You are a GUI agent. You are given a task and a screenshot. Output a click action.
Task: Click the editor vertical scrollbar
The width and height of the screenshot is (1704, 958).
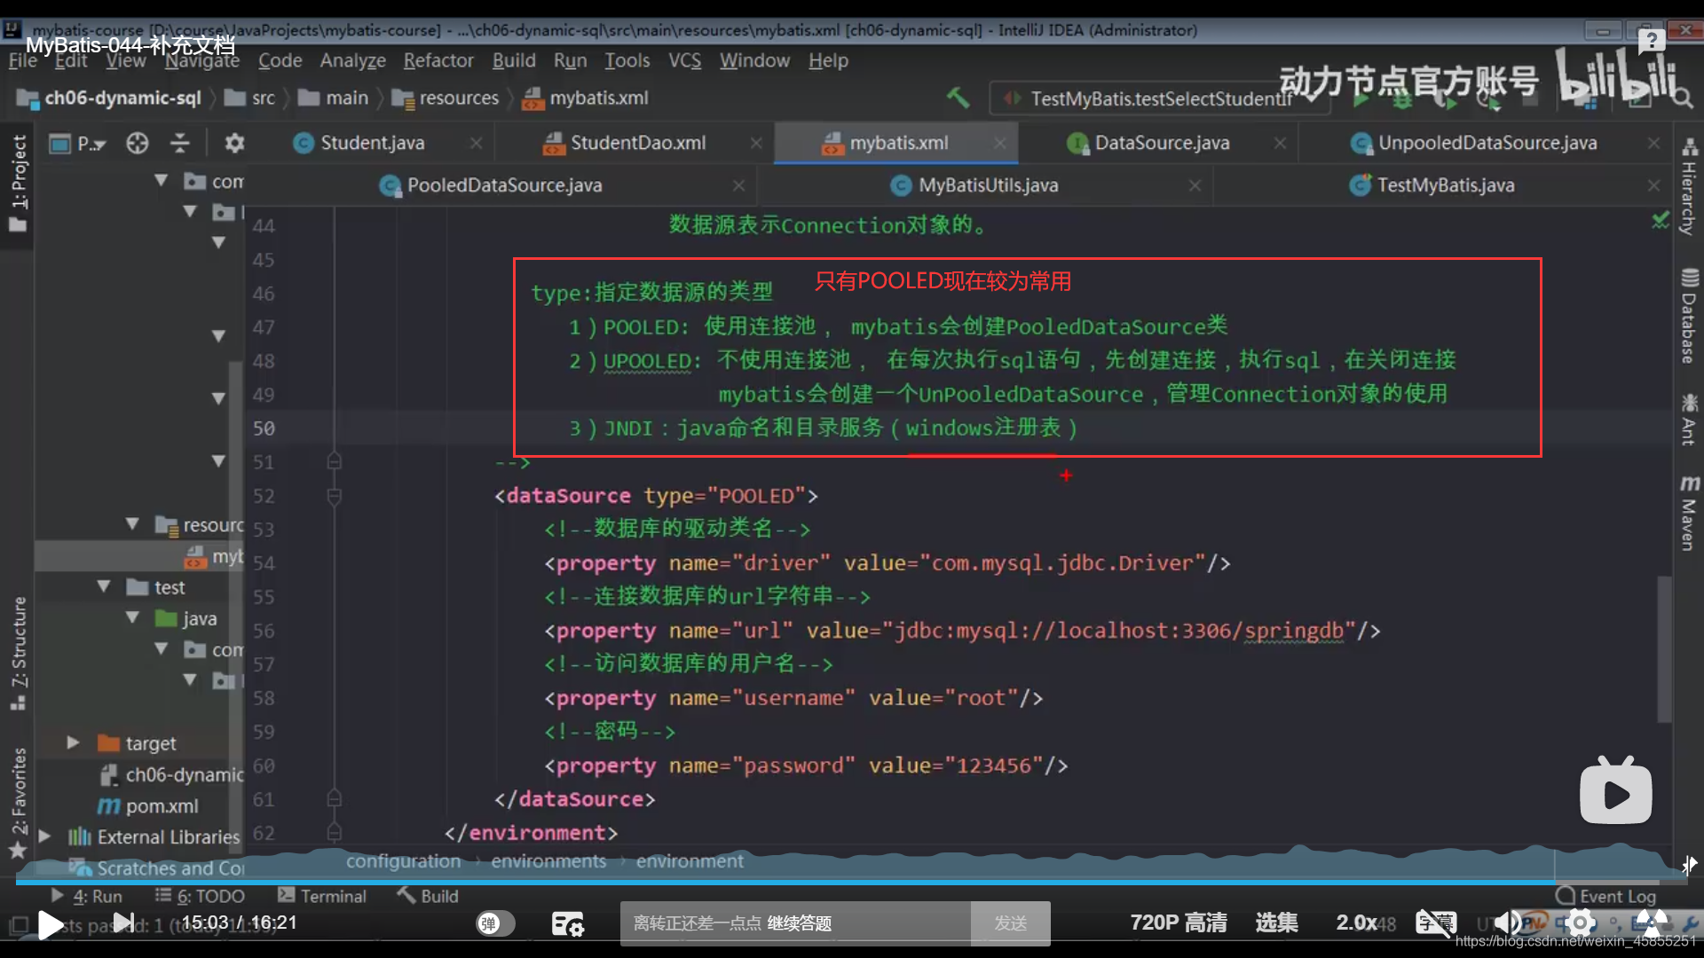click(x=1664, y=648)
